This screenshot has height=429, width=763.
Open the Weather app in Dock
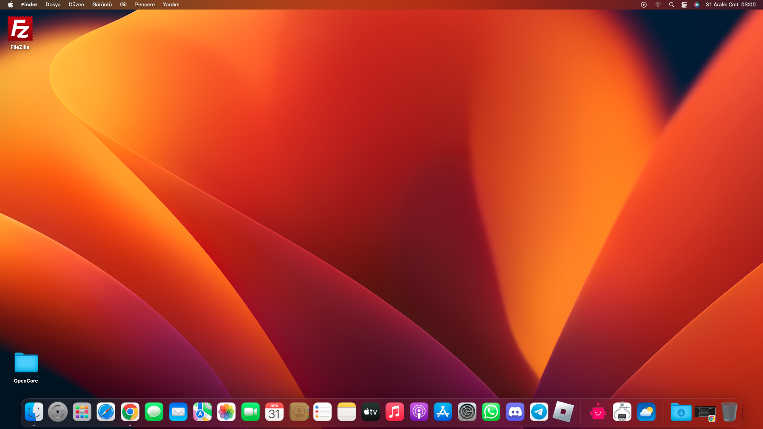[646, 412]
